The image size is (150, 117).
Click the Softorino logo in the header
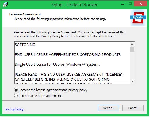(138, 18)
